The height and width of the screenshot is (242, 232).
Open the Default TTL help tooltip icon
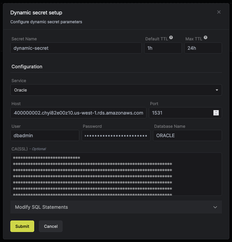(171, 37)
